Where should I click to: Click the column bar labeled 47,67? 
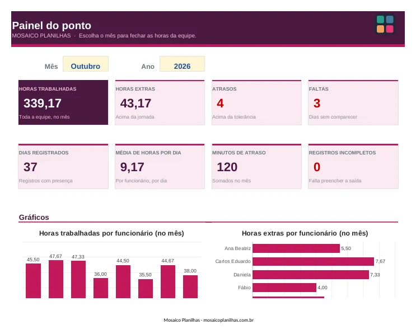[x=56, y=279]
